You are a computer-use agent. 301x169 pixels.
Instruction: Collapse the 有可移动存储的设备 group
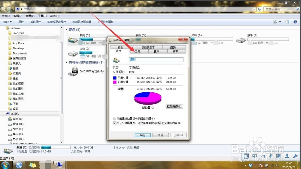click(x=67, y=62)
